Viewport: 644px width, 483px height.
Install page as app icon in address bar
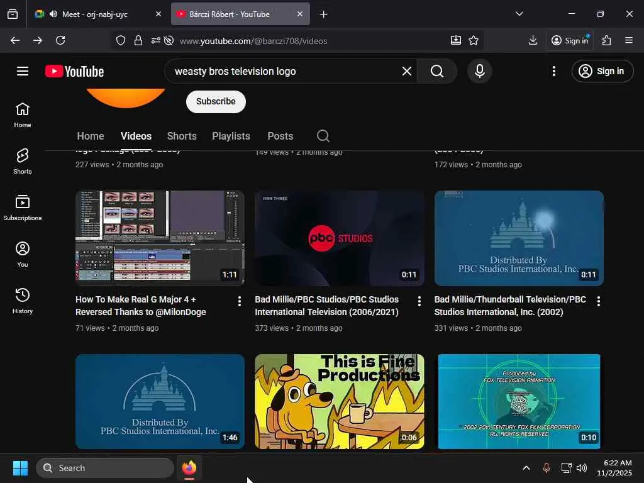(x=455, y=40)
